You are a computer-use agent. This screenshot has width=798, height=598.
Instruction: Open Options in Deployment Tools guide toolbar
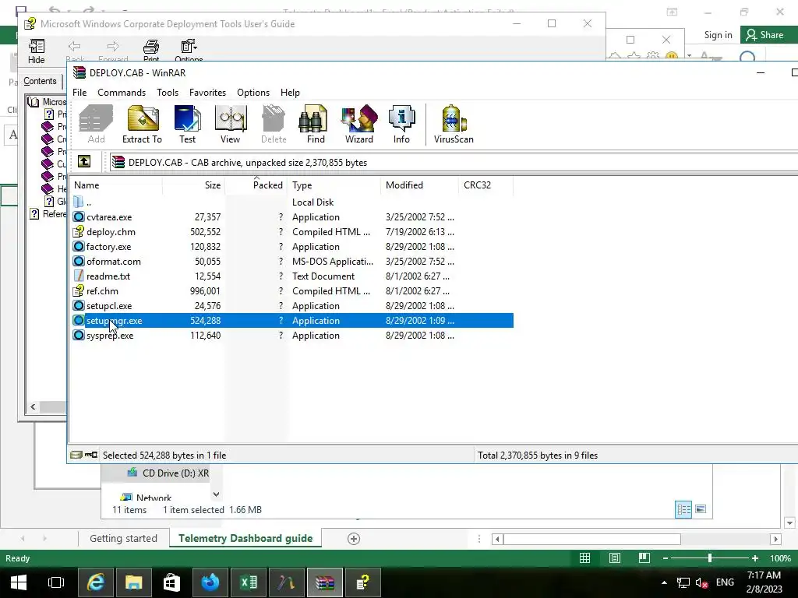189,51
